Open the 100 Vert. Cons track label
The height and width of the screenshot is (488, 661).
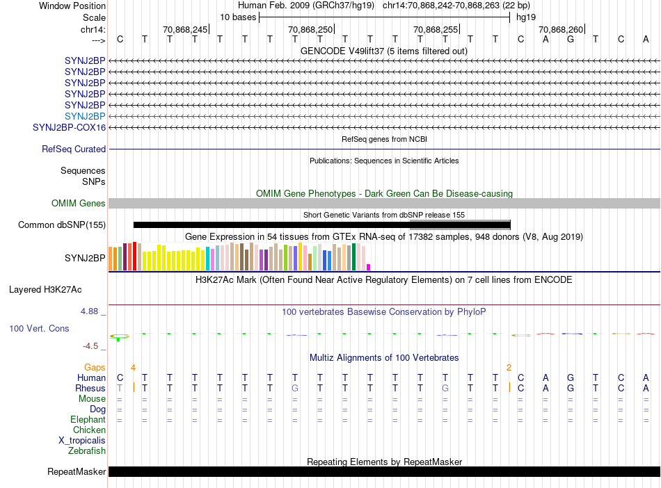pos(39,328)
